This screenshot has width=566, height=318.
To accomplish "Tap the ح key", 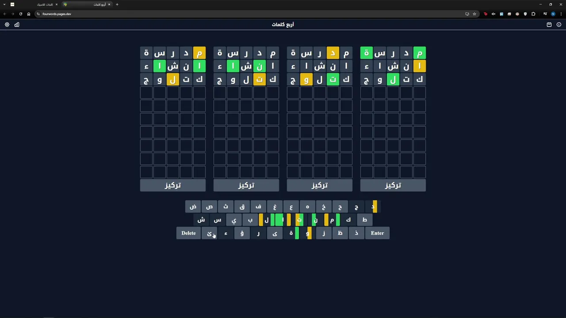I will coord(340,207).
